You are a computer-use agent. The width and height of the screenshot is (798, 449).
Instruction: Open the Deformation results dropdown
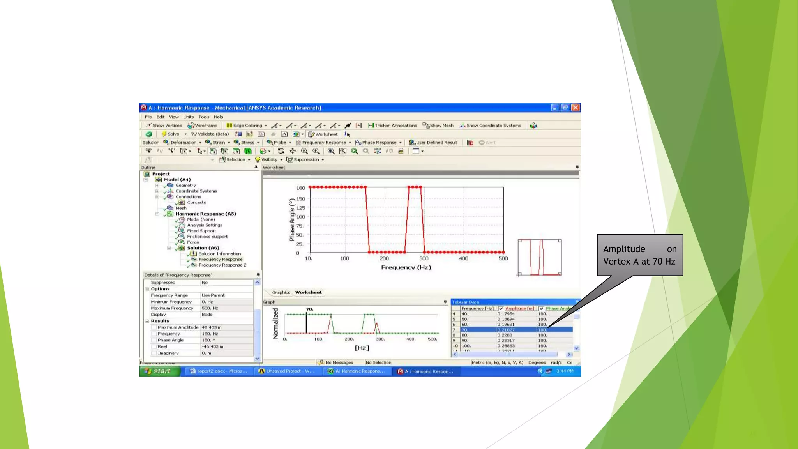(x=183, y=143)
